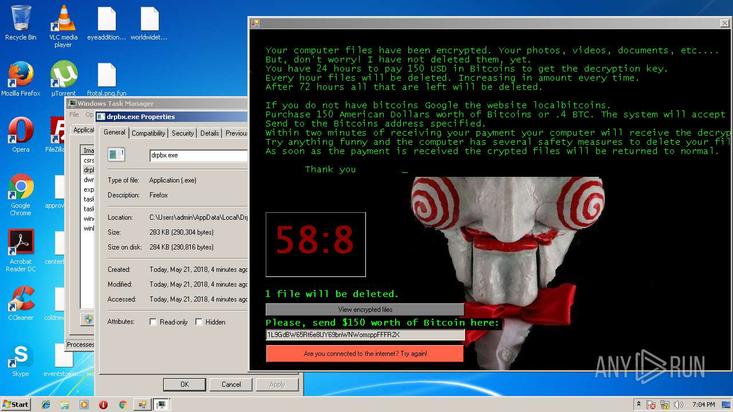This screenshot has height=412, width=733.
Task: Select the csrs process row
Action: (88, 161)
